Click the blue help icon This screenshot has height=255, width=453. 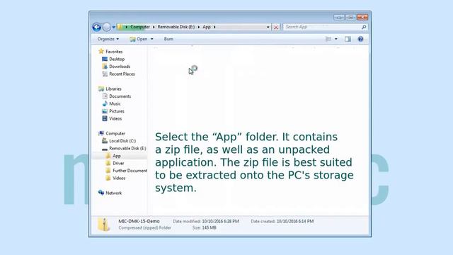tap(360, 39)
